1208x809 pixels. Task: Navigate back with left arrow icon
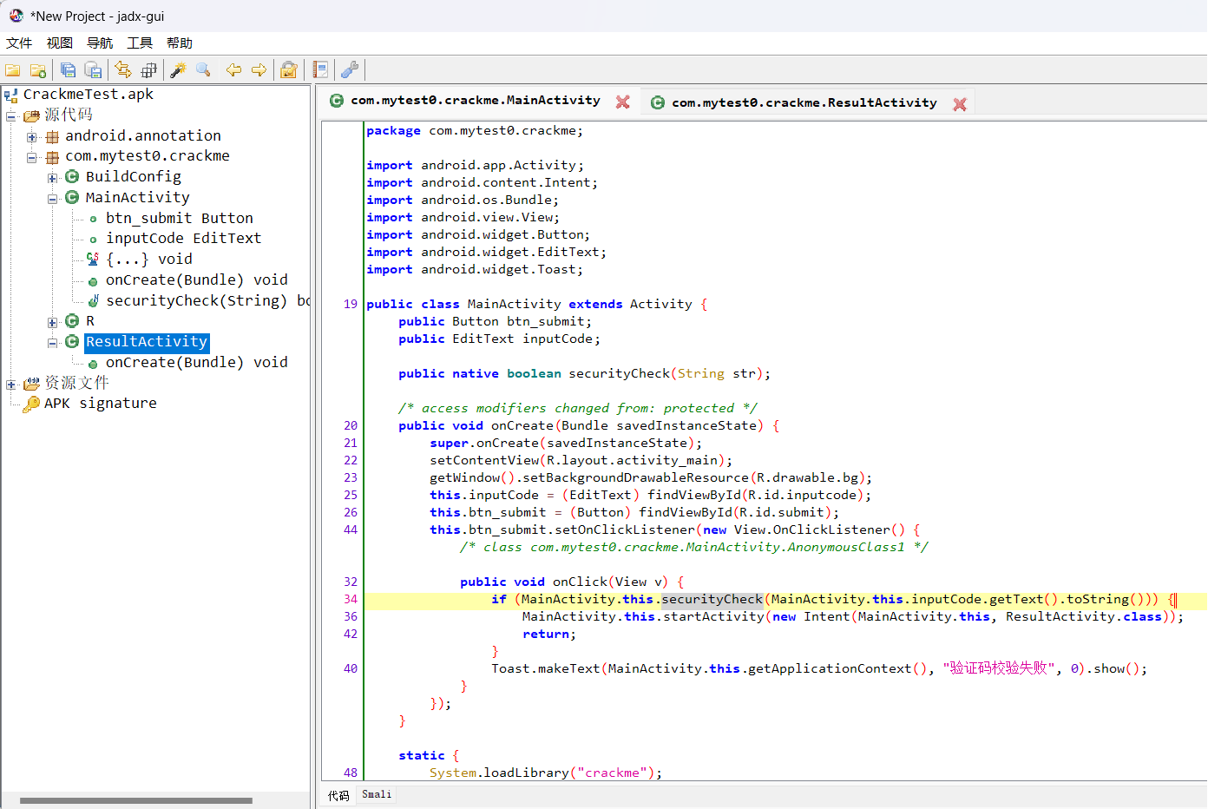tap(233, 70)
